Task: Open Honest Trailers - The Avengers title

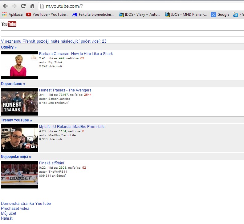Action: point(65,90)
